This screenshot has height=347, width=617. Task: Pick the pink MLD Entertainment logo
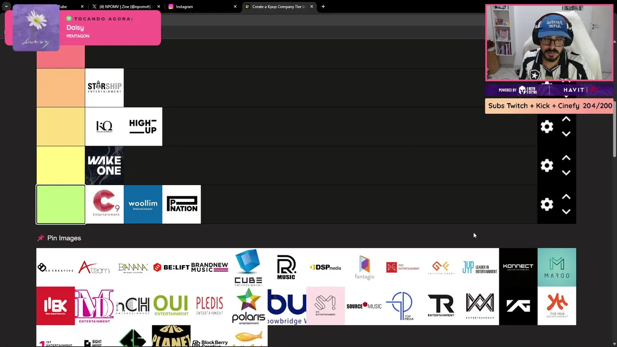(x=94, y=306)
